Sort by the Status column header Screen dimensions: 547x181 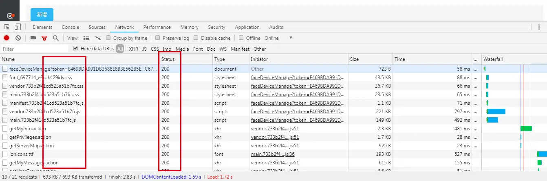pos(186,59)
